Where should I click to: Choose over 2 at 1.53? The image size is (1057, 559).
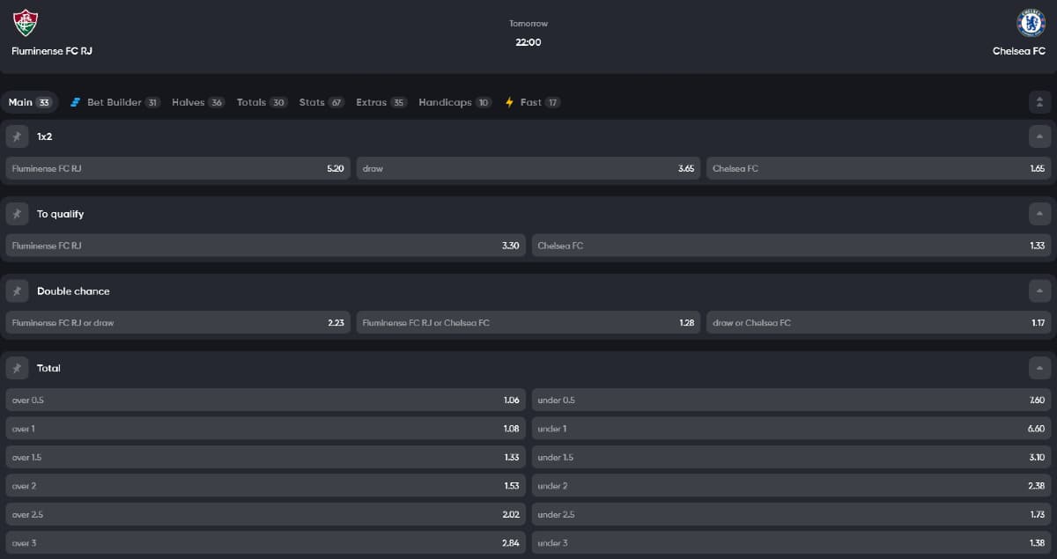[266, 486]
